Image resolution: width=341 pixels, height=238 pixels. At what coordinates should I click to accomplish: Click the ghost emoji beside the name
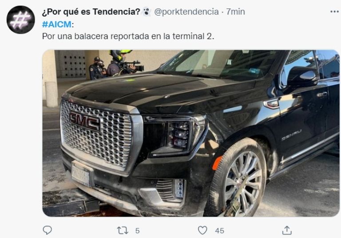click(147, 12)
